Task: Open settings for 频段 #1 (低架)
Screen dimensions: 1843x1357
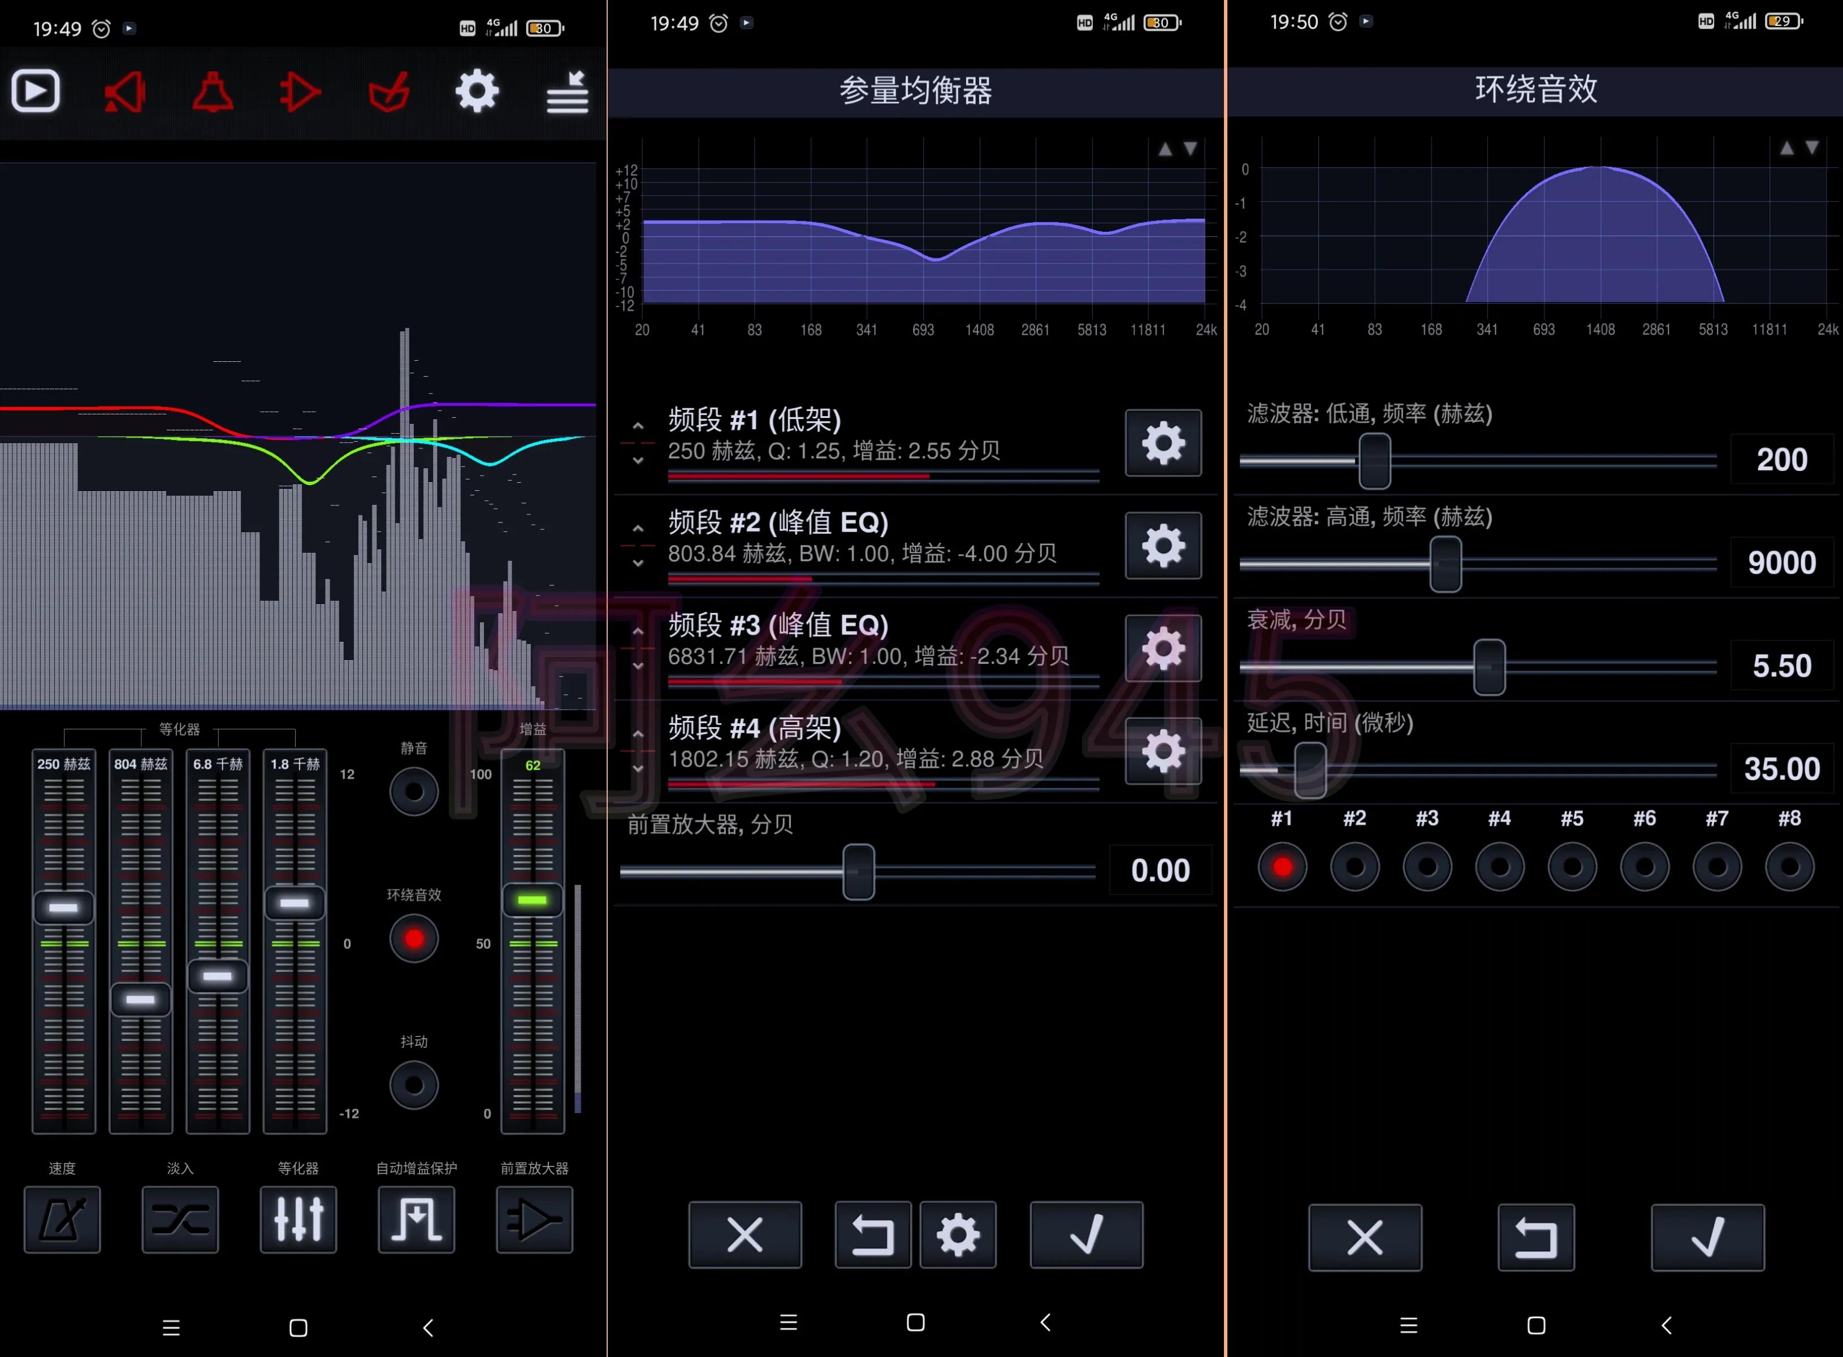Action: (x=1163, y=443)
